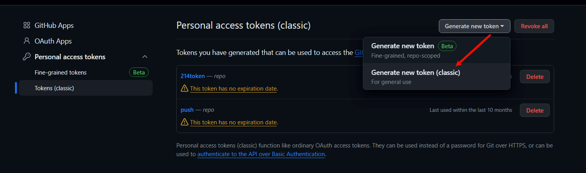The height and width of the screenshot is (173, 586).
Task: Collapse the Personal access tokens section chevron
Action: (x=145, y=57)
